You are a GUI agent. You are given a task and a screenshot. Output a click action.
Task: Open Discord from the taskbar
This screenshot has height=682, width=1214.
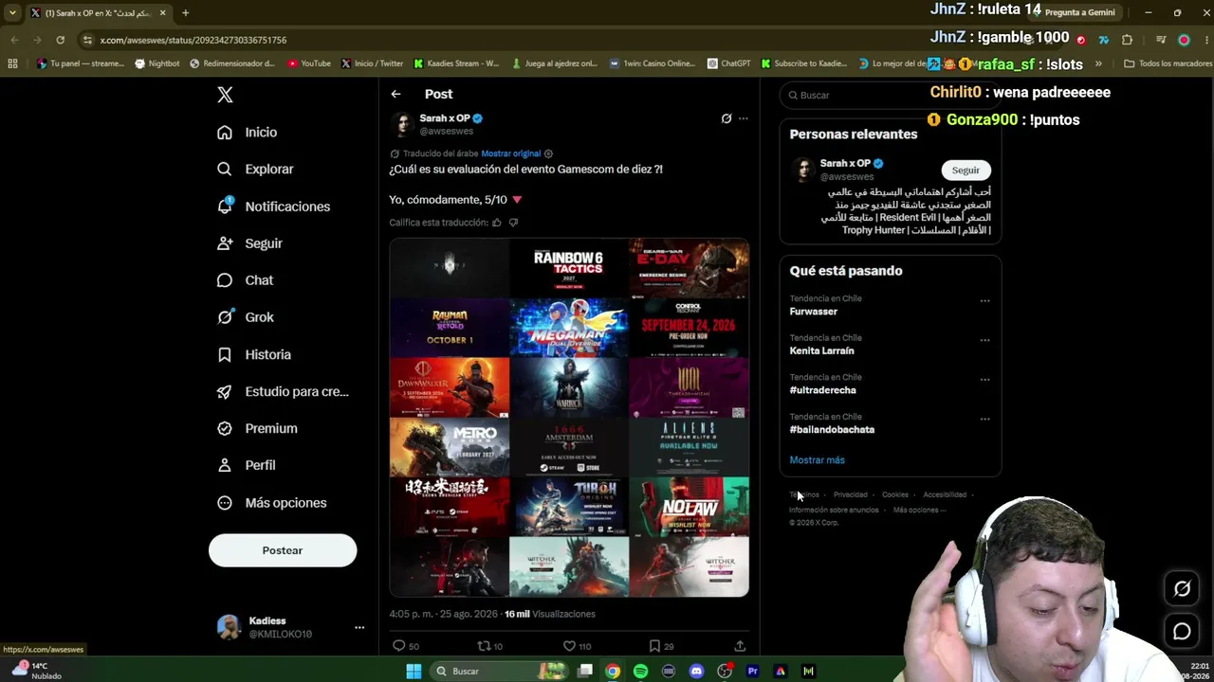[696, 672]
